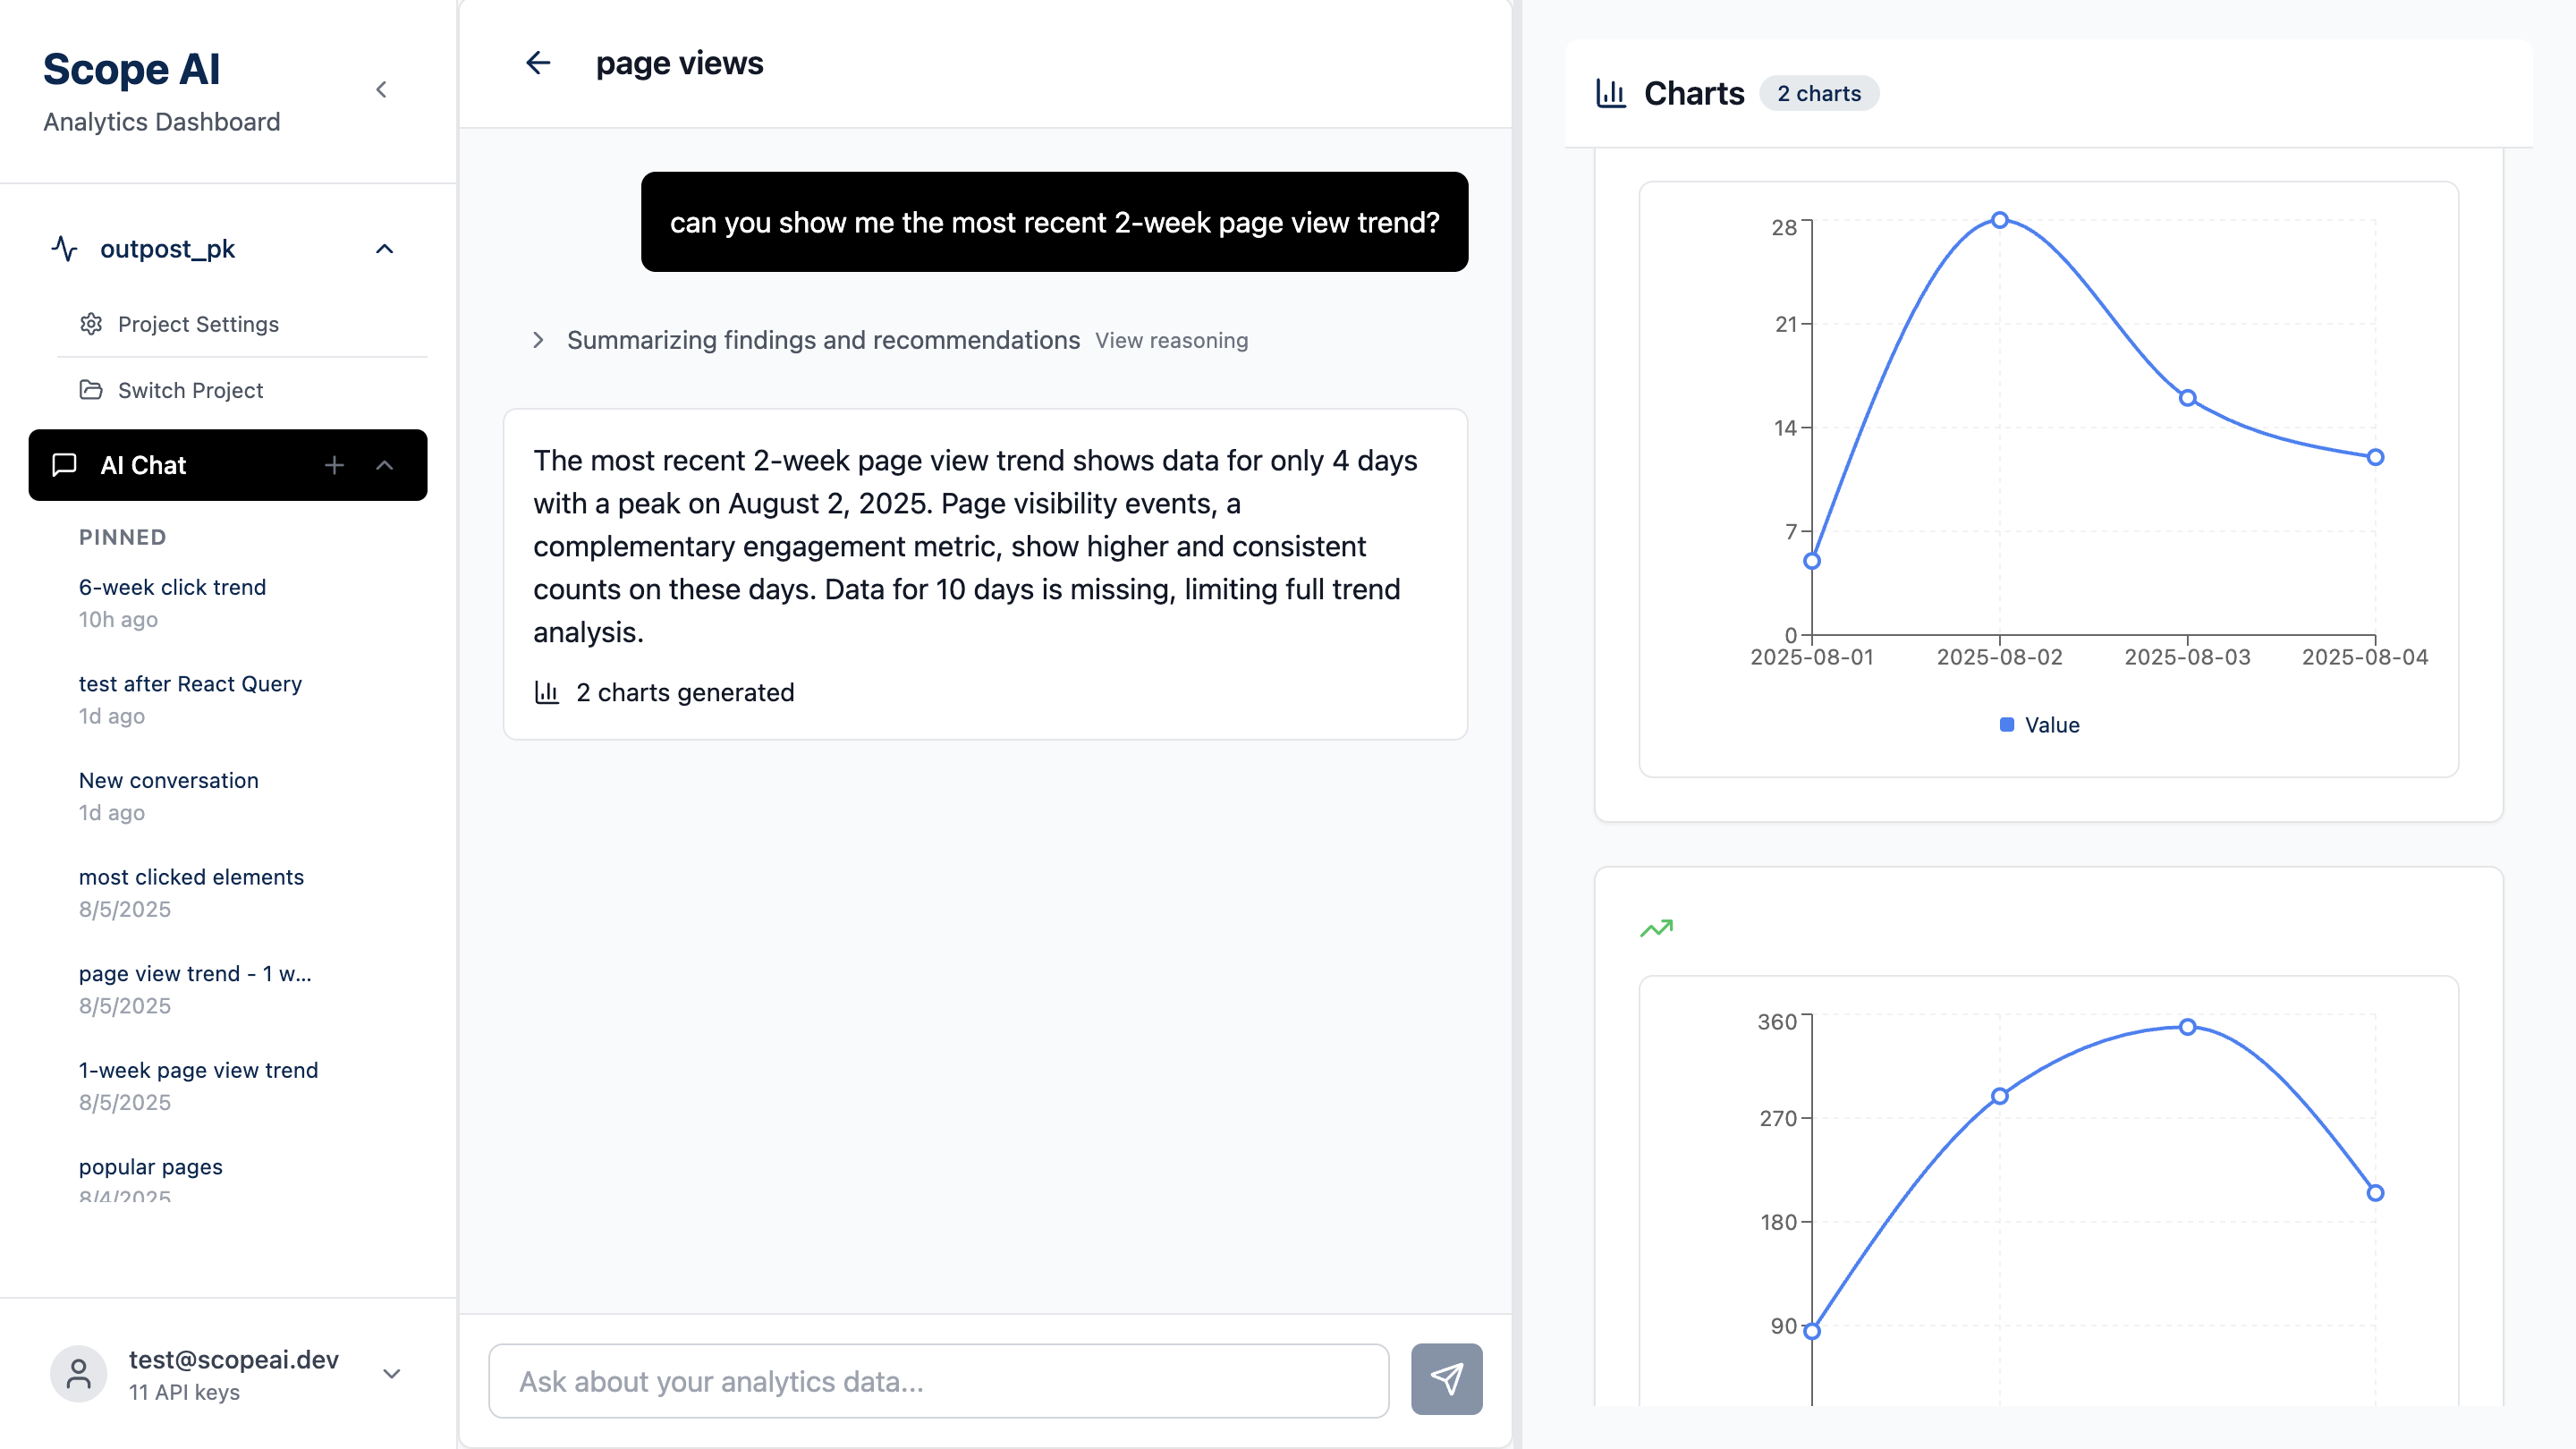Click the Switch Project folder icon
Screen dimensions: 2576x1449
pyautogui.click(x=91, y=390)
